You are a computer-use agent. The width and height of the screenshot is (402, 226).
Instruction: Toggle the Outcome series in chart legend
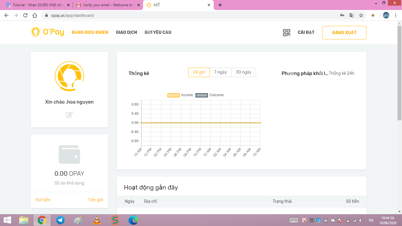(x=210, y=95)
